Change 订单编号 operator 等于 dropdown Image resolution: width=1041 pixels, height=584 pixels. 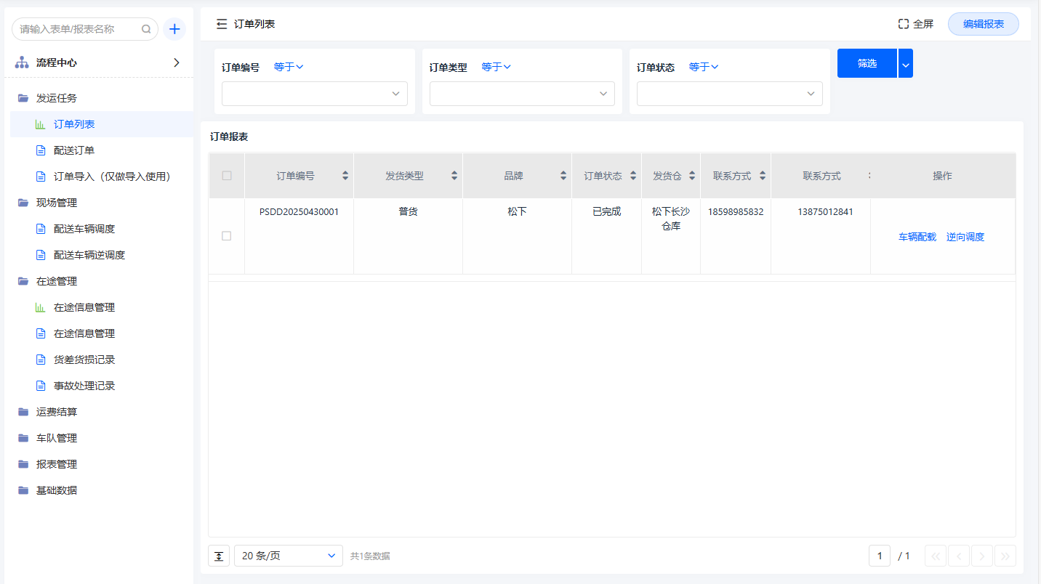pos(289,67)
